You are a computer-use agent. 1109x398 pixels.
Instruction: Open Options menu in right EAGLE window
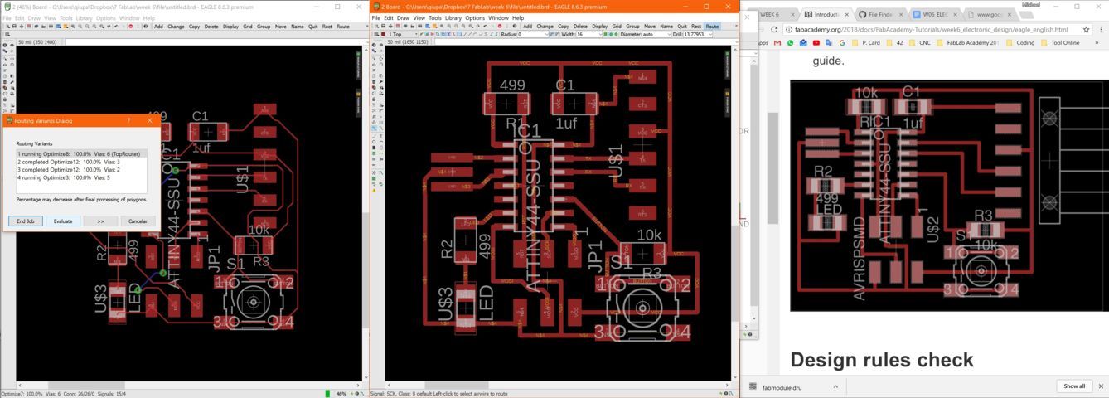[475, 17]
